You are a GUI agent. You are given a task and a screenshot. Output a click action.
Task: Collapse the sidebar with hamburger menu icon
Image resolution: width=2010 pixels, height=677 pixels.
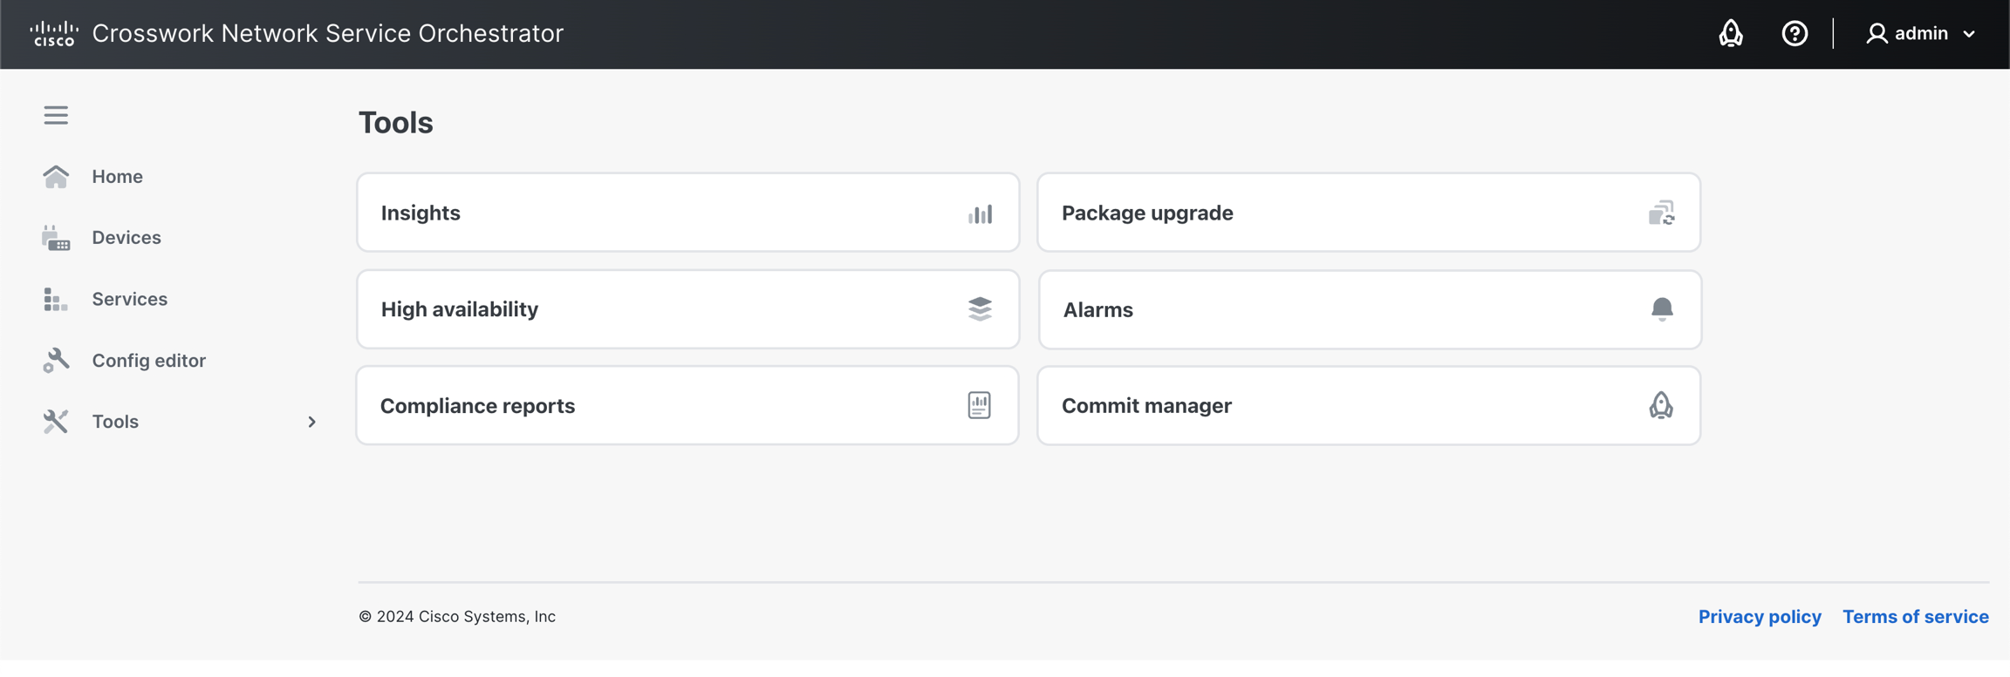[x=56, y=115]
